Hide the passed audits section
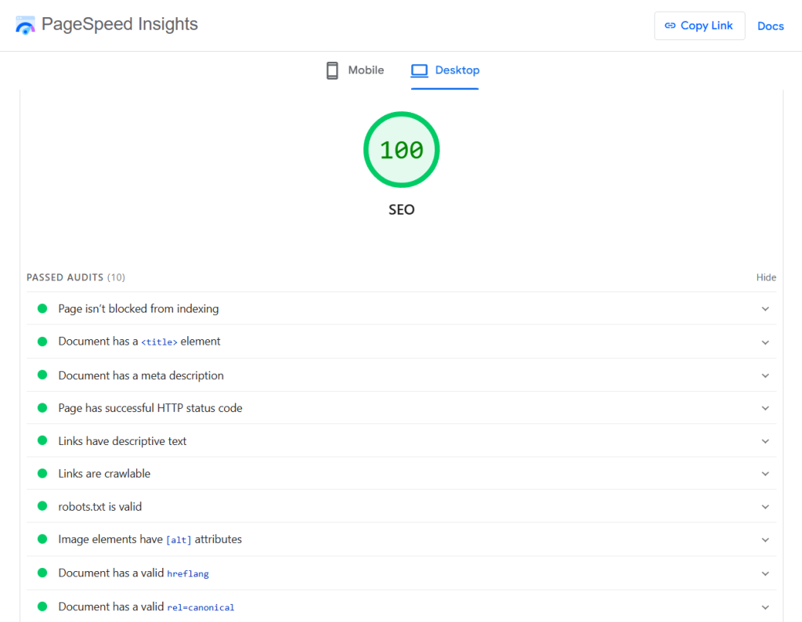 tap(766, 277)
